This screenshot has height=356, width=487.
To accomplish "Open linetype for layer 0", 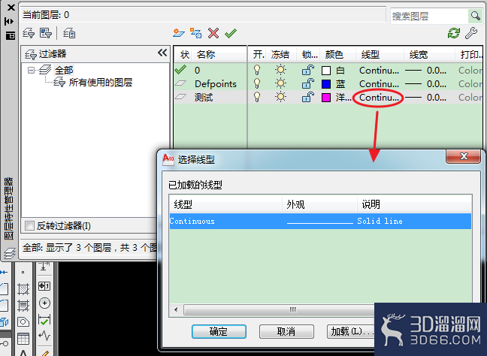I will click(379, 71).
